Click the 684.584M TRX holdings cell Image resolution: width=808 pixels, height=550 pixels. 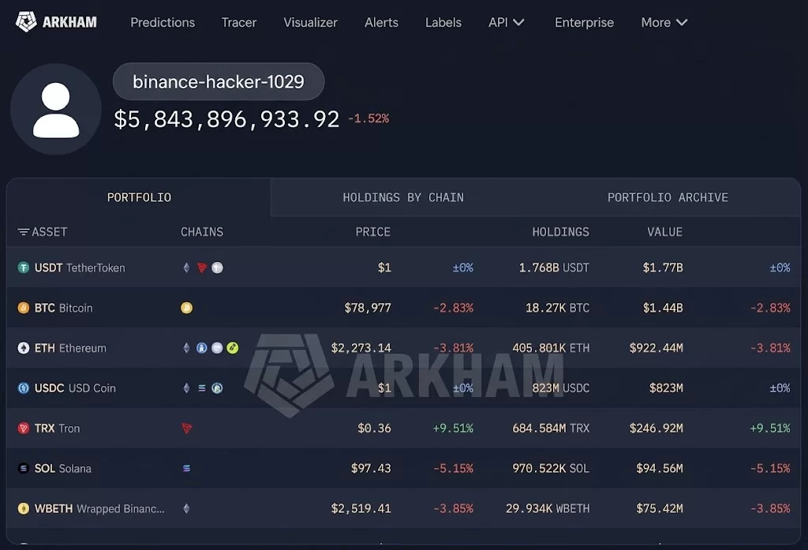tap(550, 428)
